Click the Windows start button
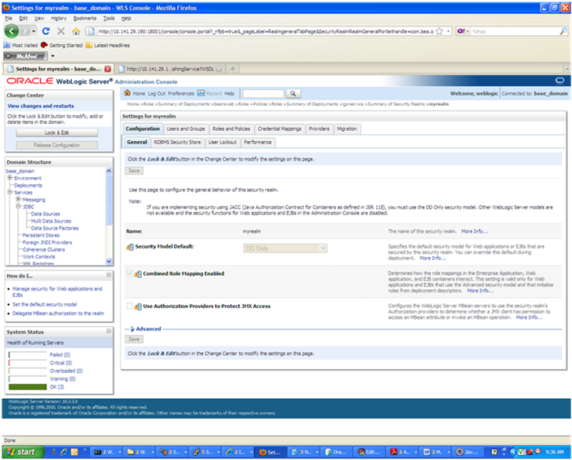The height and width of the screenshot is (460, 572). click(x=23, y=452)
